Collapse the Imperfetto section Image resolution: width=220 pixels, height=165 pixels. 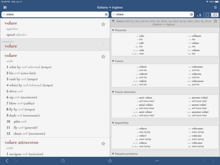[113, 123]
